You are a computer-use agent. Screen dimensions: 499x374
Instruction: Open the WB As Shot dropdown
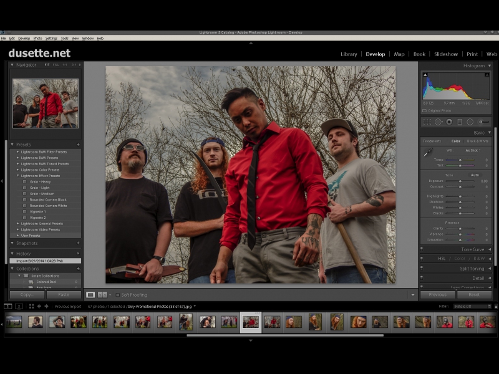pos(472,150)
